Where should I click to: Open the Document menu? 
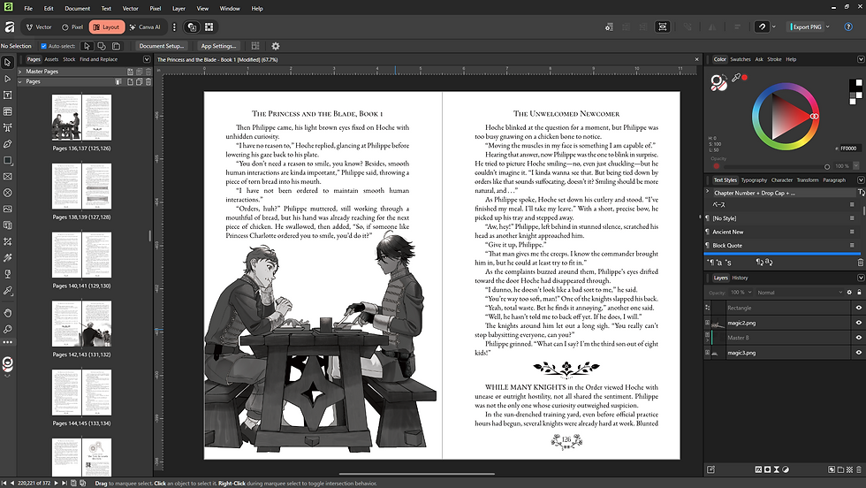(x=78, y=8)
